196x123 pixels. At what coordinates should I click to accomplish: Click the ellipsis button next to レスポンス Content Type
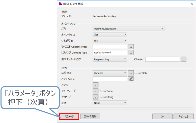coord(131,53)
